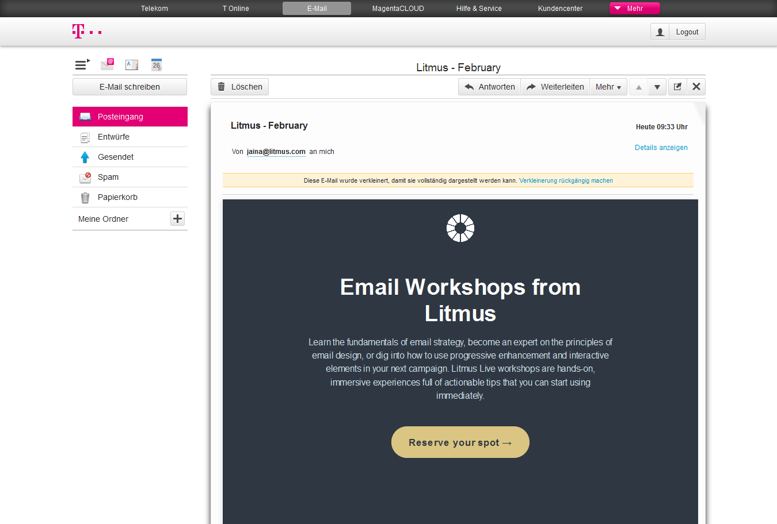Open the T Online navigation item
The image size is (777, 524).
tap(236, 9)
